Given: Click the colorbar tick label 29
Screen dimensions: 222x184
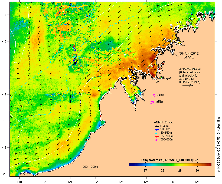Looking at the screenshot, I should click(x=180, y=170).
